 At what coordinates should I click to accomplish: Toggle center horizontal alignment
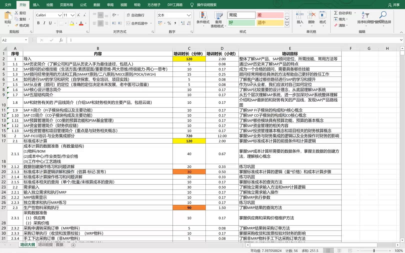tap(100, 23)
